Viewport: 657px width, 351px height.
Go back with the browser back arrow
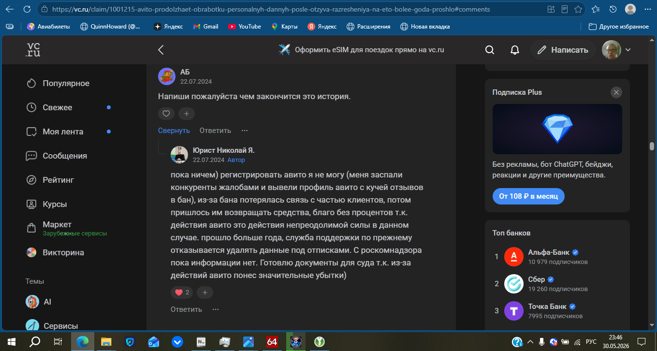pyautogui.click(x=10, y=9)
